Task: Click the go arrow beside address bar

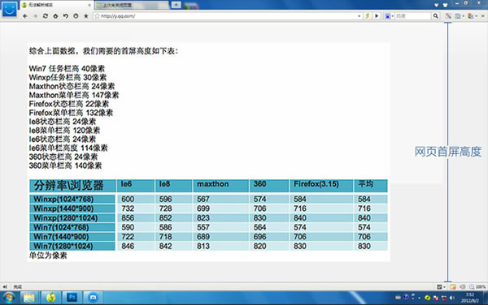Action: (377, 16)
